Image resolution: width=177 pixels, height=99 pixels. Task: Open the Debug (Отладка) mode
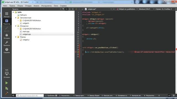(7, 36)
